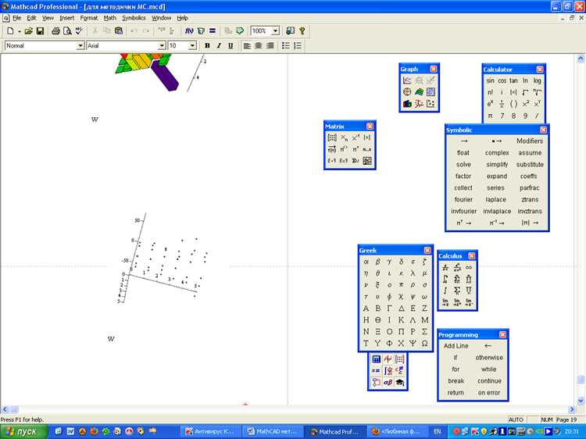Click the matrix inverse icon in Matrix palette
The height and width of the screenshot is (439, 586).
(356, 137)
